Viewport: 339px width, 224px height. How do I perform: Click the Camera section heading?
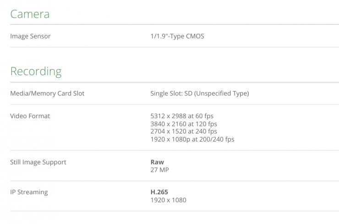coord(30,14)
